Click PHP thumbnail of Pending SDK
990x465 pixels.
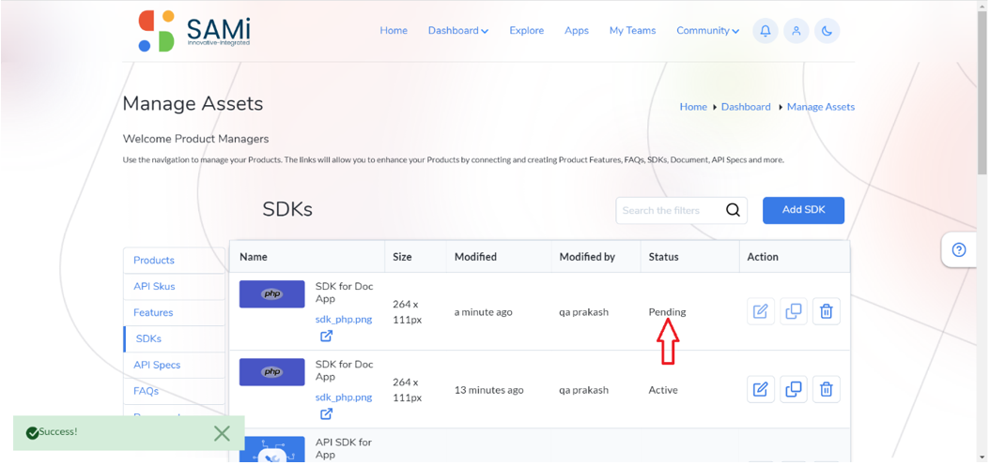pyautogui.click(x=271, y=294)
